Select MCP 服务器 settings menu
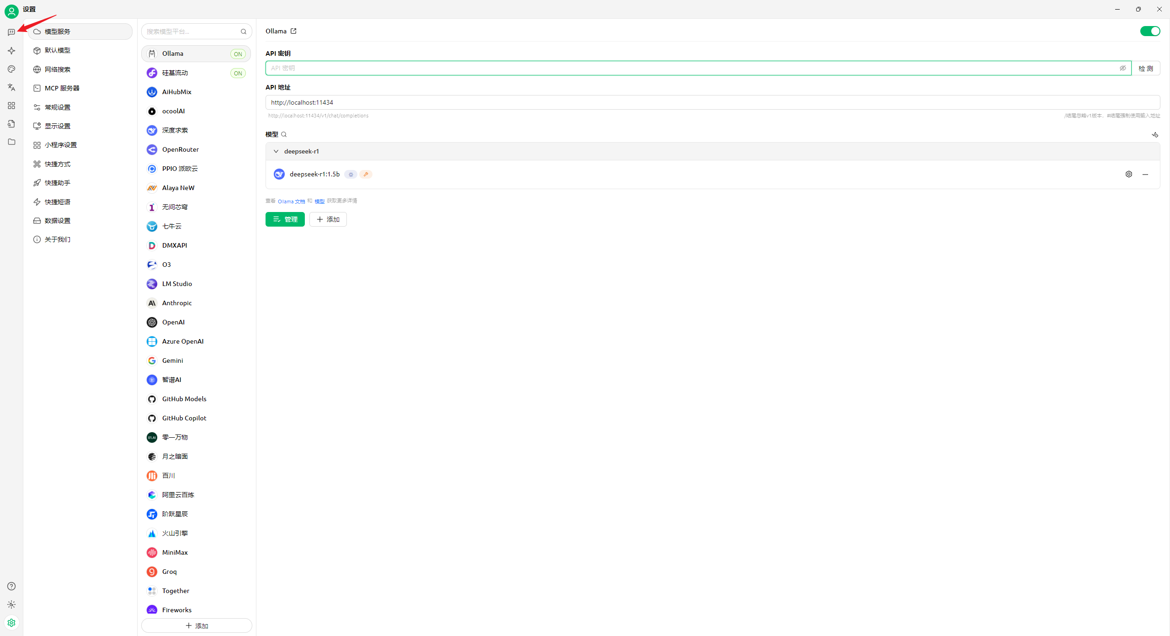 pos(62,88)
